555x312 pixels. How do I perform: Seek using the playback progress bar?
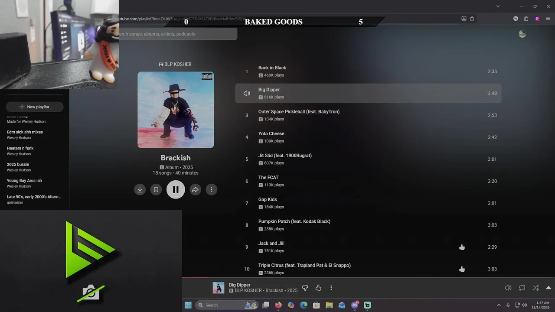tap(368, 278)
